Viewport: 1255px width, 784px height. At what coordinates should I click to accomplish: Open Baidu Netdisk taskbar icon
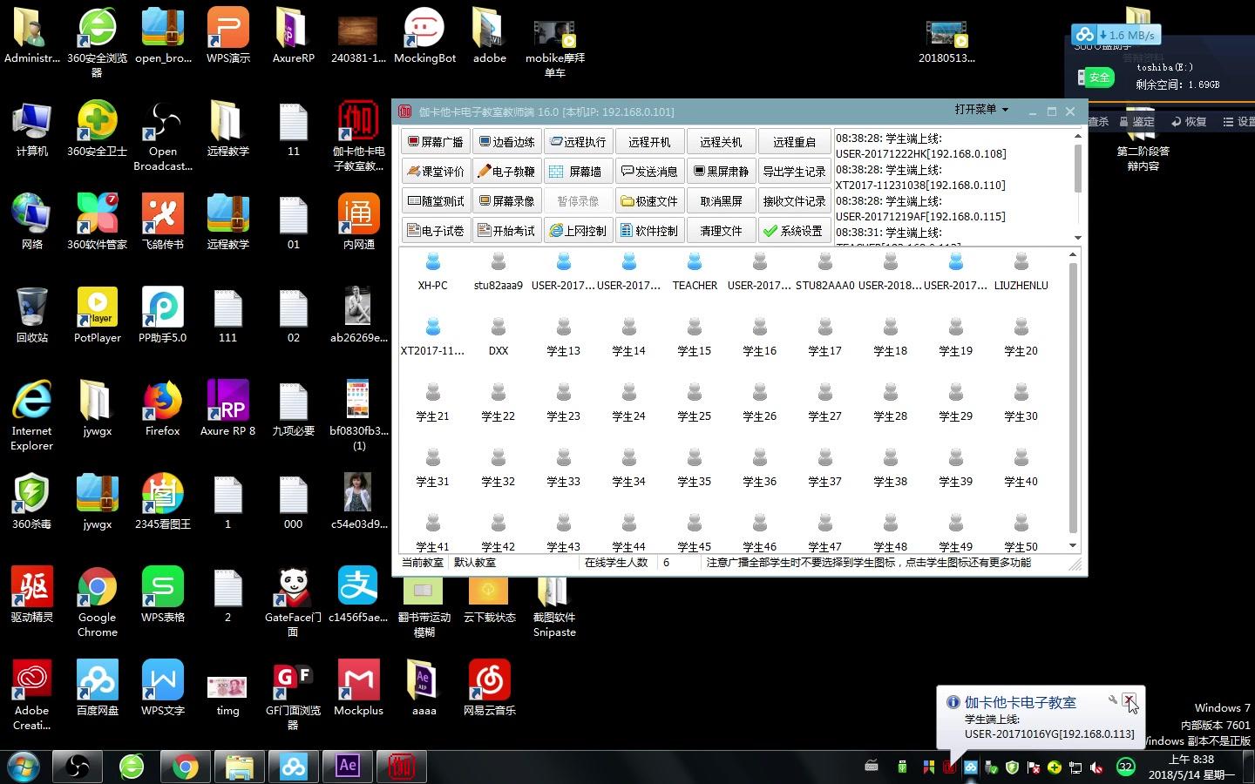coord(294,767)
